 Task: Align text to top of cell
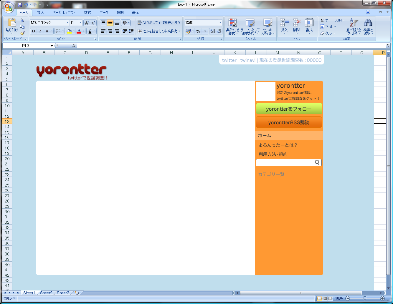[x=103, y=23]
